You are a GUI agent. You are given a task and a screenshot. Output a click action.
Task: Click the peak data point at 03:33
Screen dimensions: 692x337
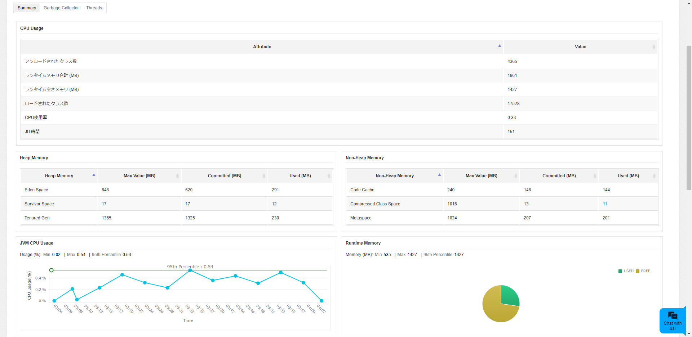pyautogui.click(x=190, y=270)
